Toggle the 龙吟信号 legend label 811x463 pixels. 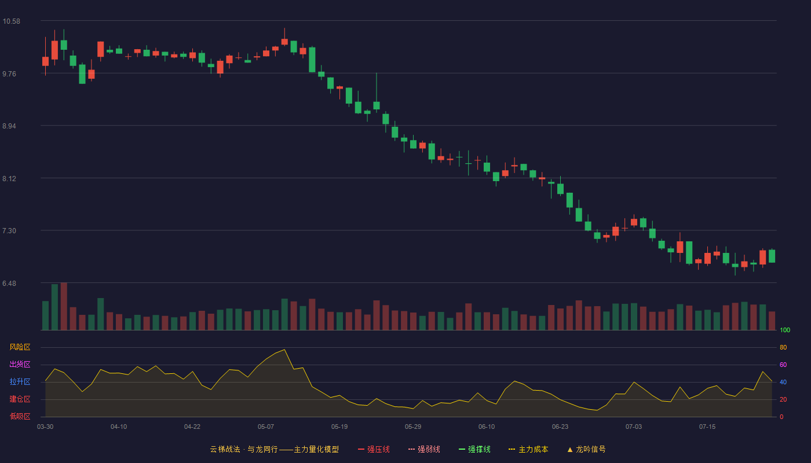(590, 449)
